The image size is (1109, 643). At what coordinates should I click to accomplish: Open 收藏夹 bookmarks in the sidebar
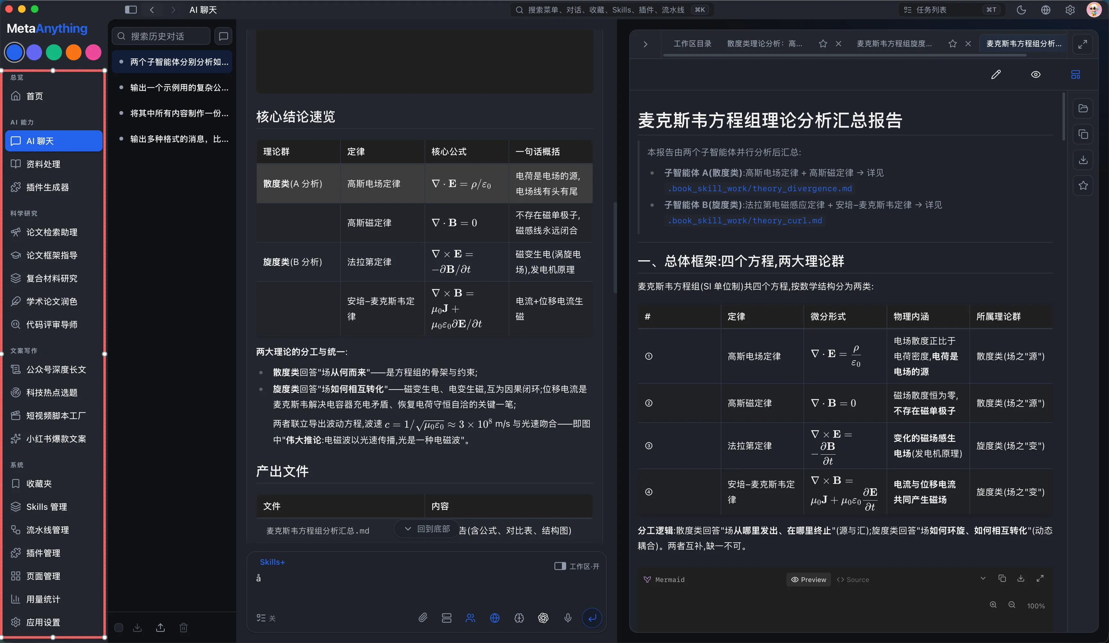54,484
